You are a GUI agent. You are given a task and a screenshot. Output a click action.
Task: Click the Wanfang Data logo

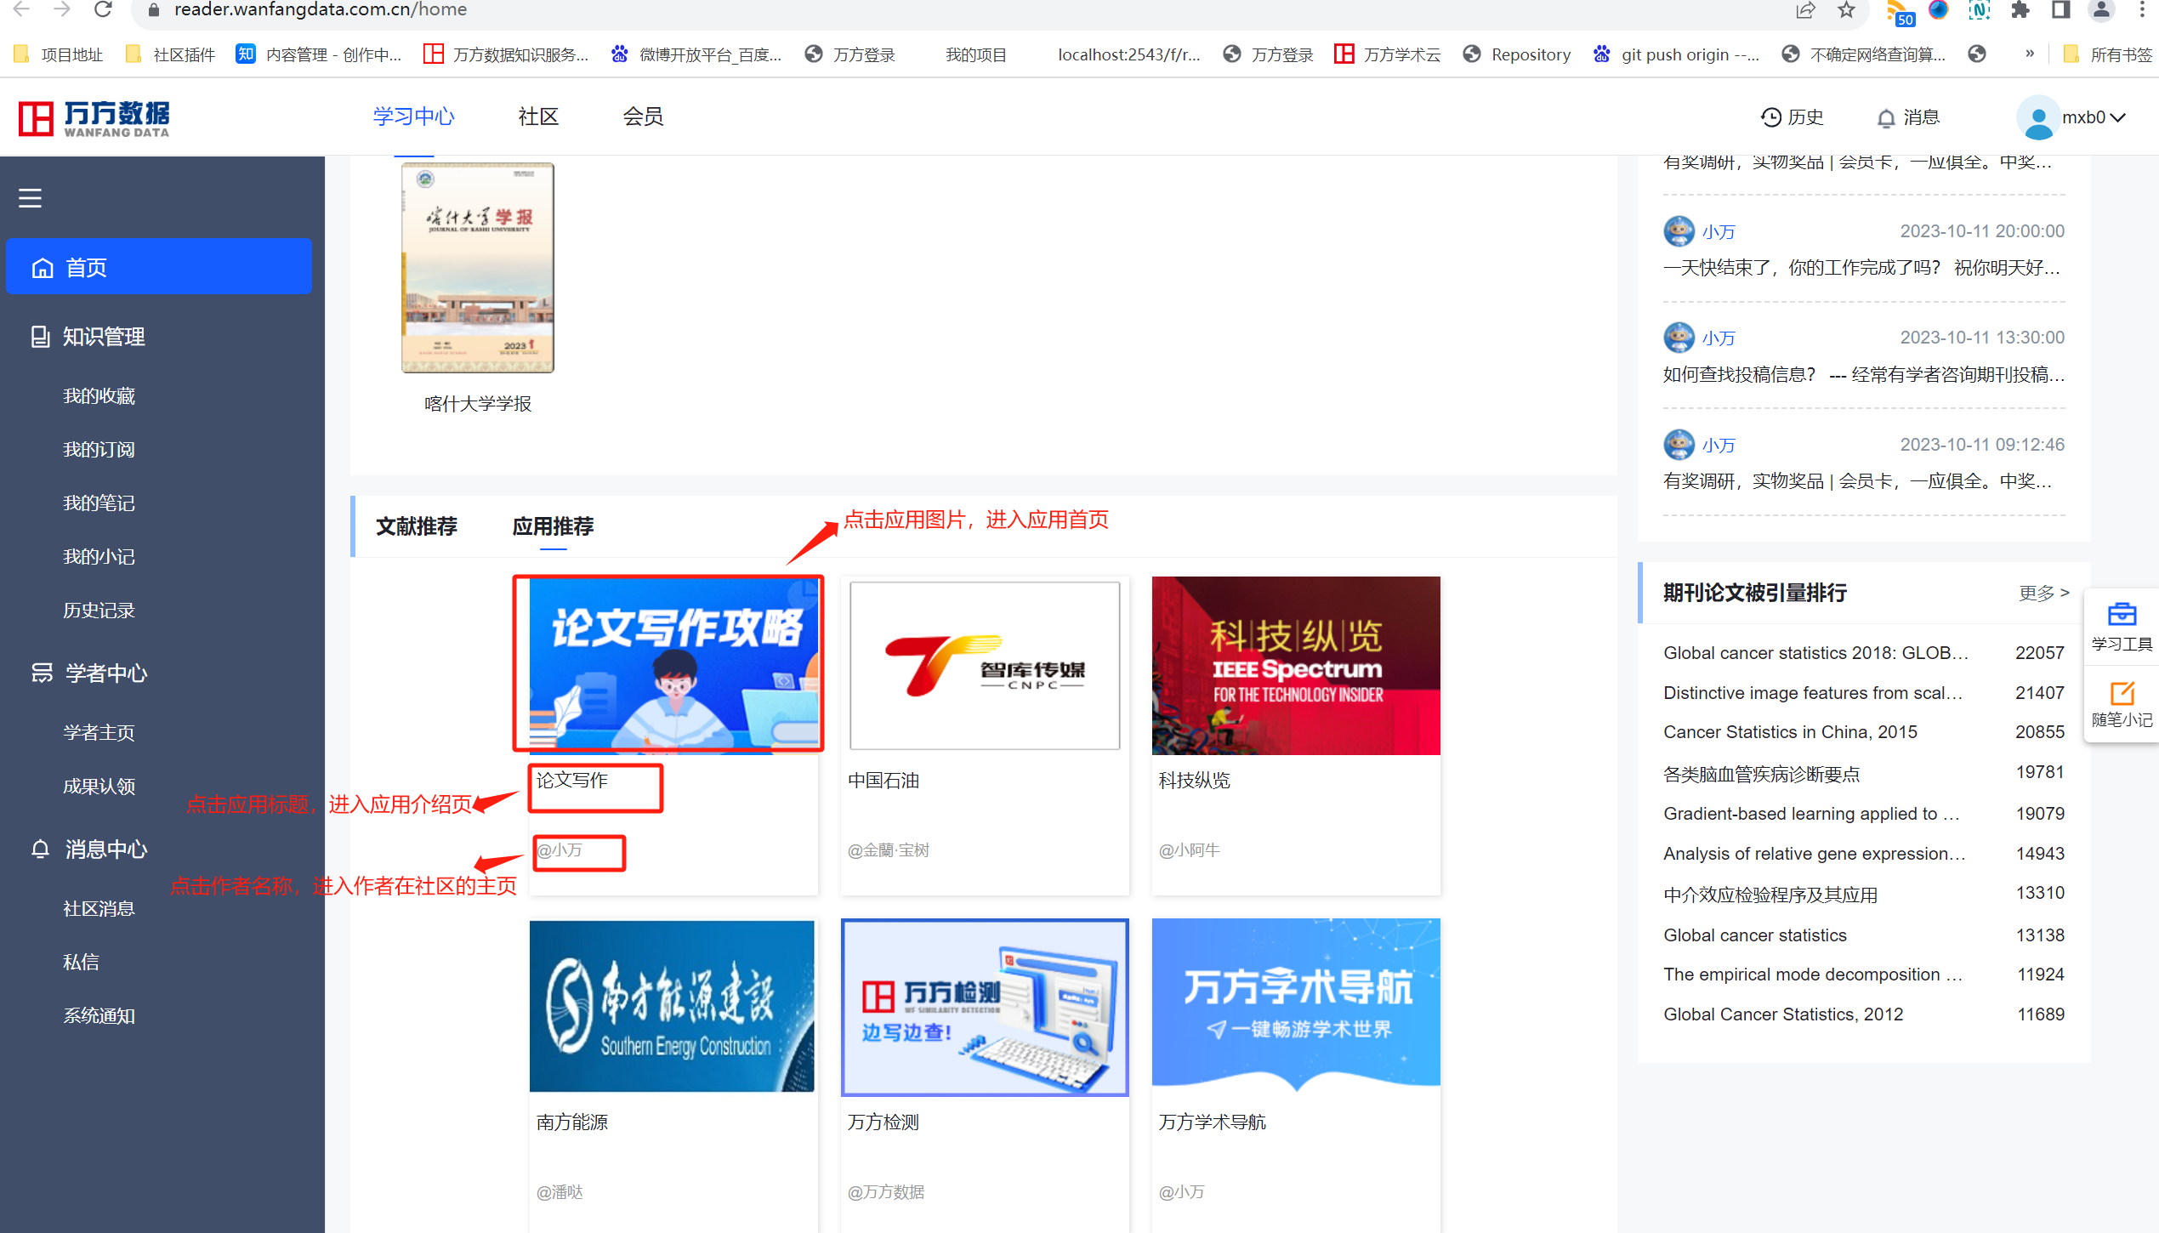coord(94,118)
